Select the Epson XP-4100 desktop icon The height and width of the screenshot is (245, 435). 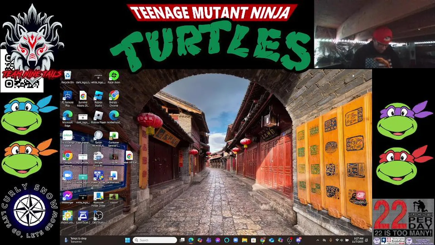coord(99,138)
